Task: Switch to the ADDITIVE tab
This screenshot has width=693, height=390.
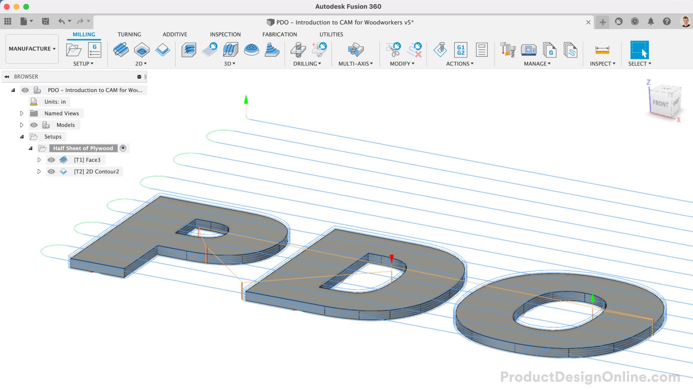Action: coord(175,34)
